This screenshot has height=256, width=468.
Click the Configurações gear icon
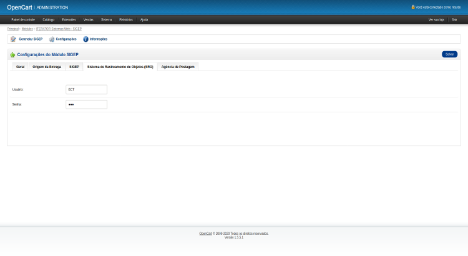(52, 39)
